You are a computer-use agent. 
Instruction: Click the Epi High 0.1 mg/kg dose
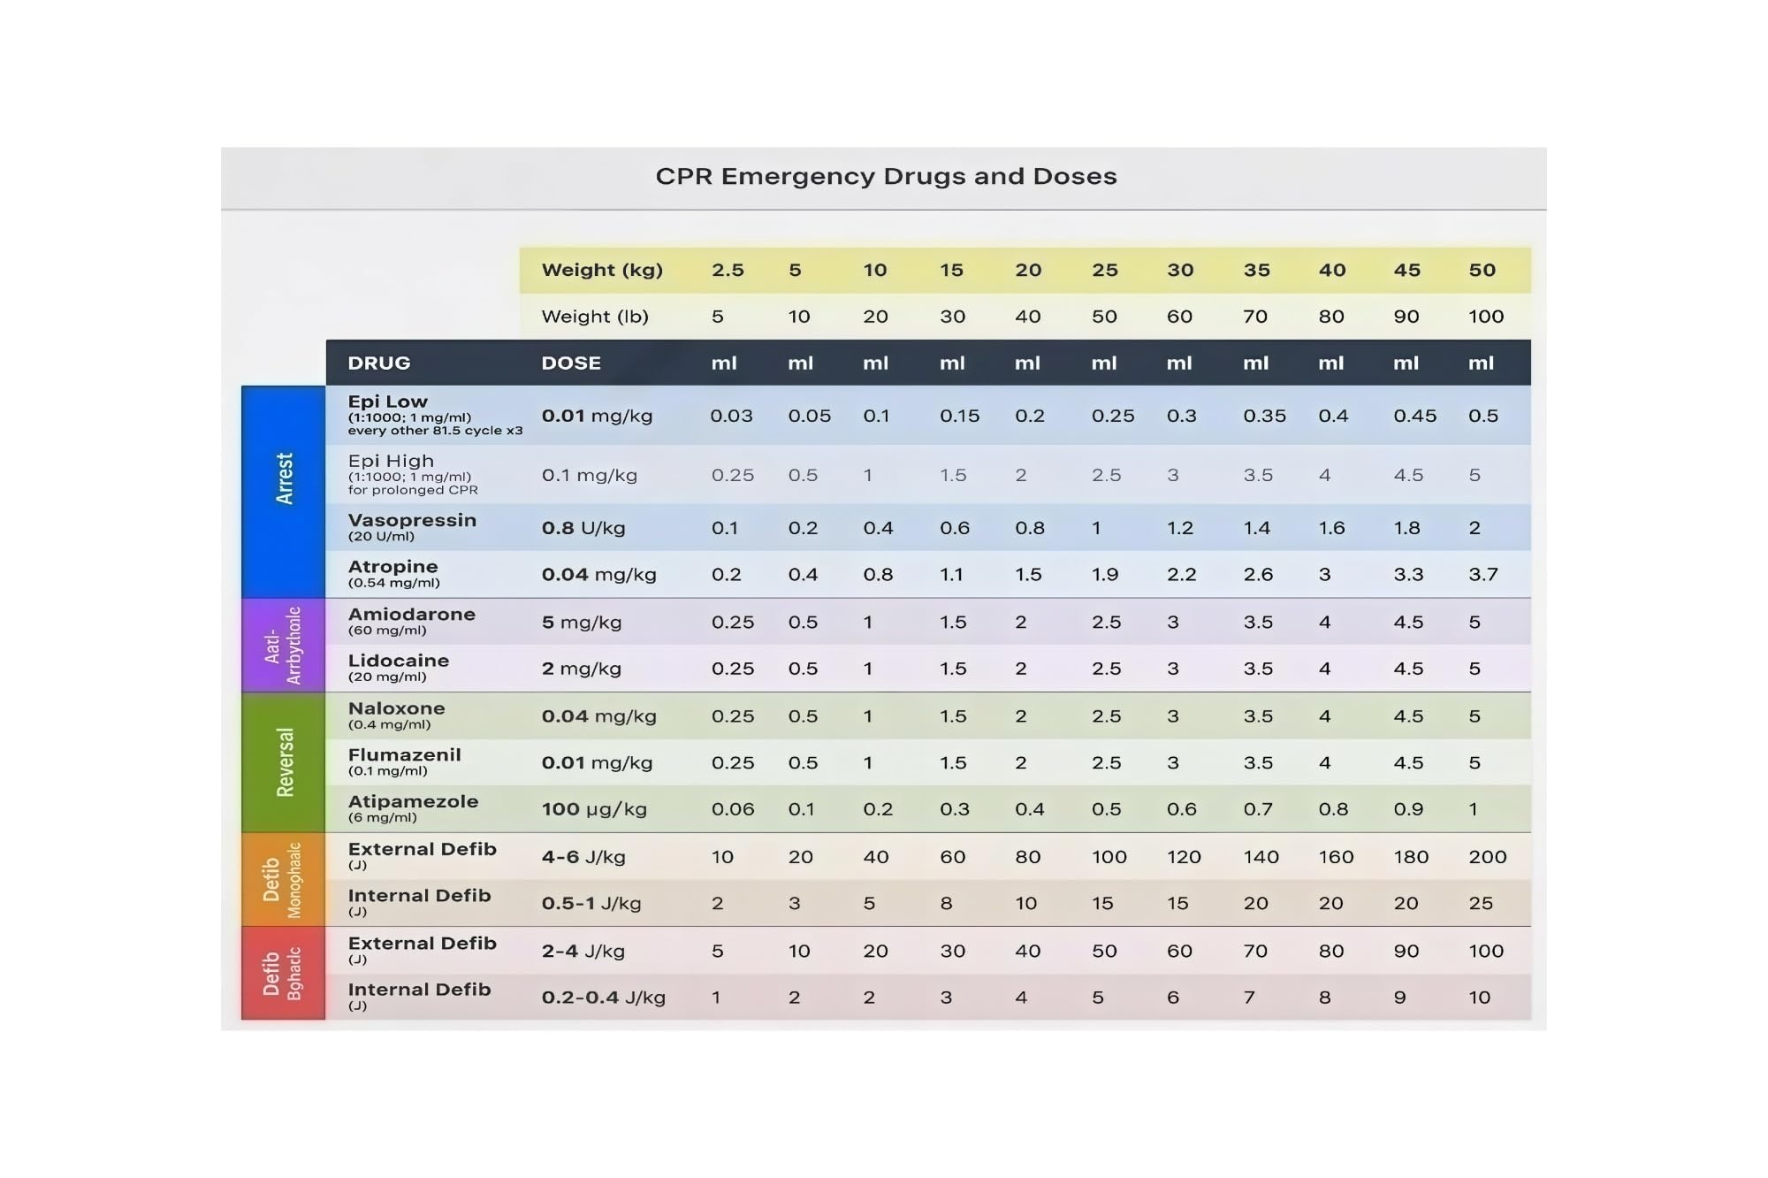590,475
